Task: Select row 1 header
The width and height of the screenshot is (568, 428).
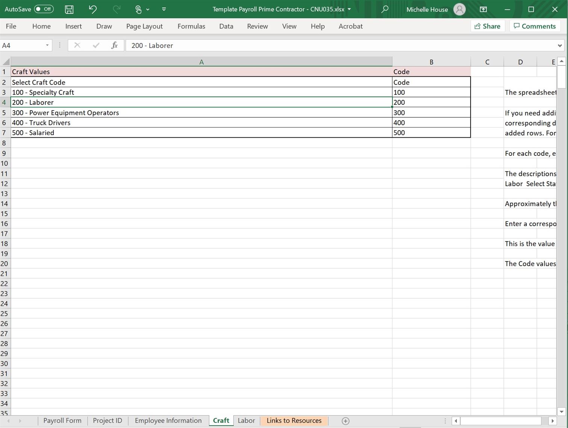Action: (5, 71)
